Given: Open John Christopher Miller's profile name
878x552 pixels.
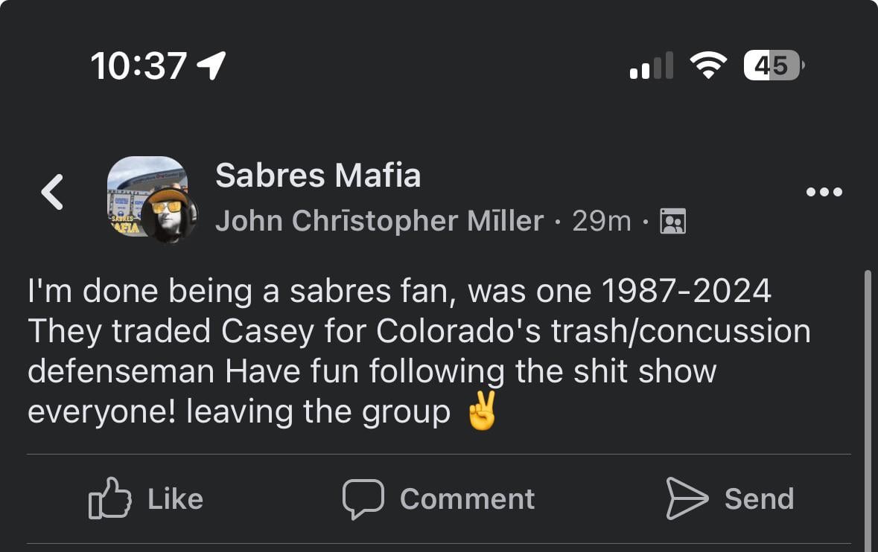Looking at the screenshot, I should click(379, 221).
